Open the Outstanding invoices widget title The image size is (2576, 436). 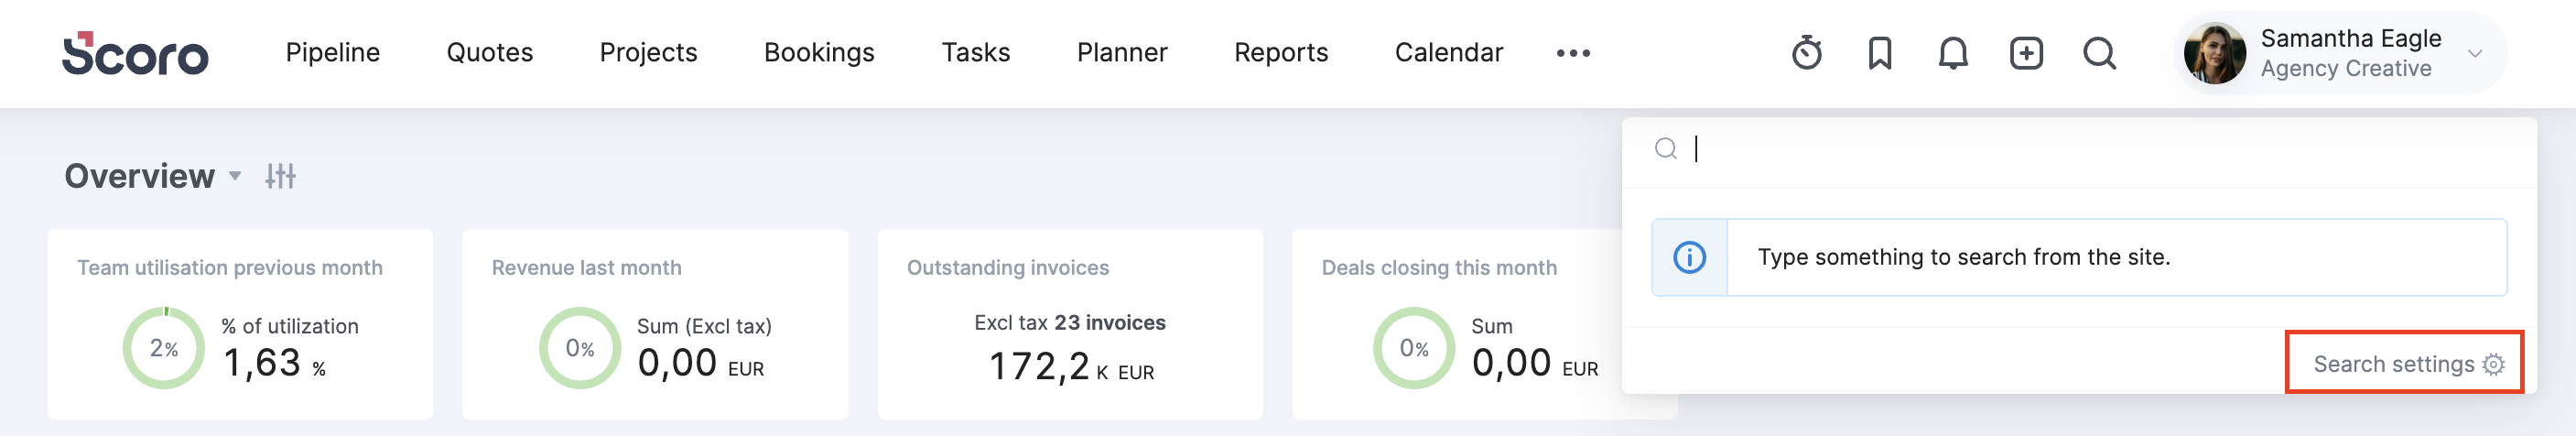pos(1007,267)
